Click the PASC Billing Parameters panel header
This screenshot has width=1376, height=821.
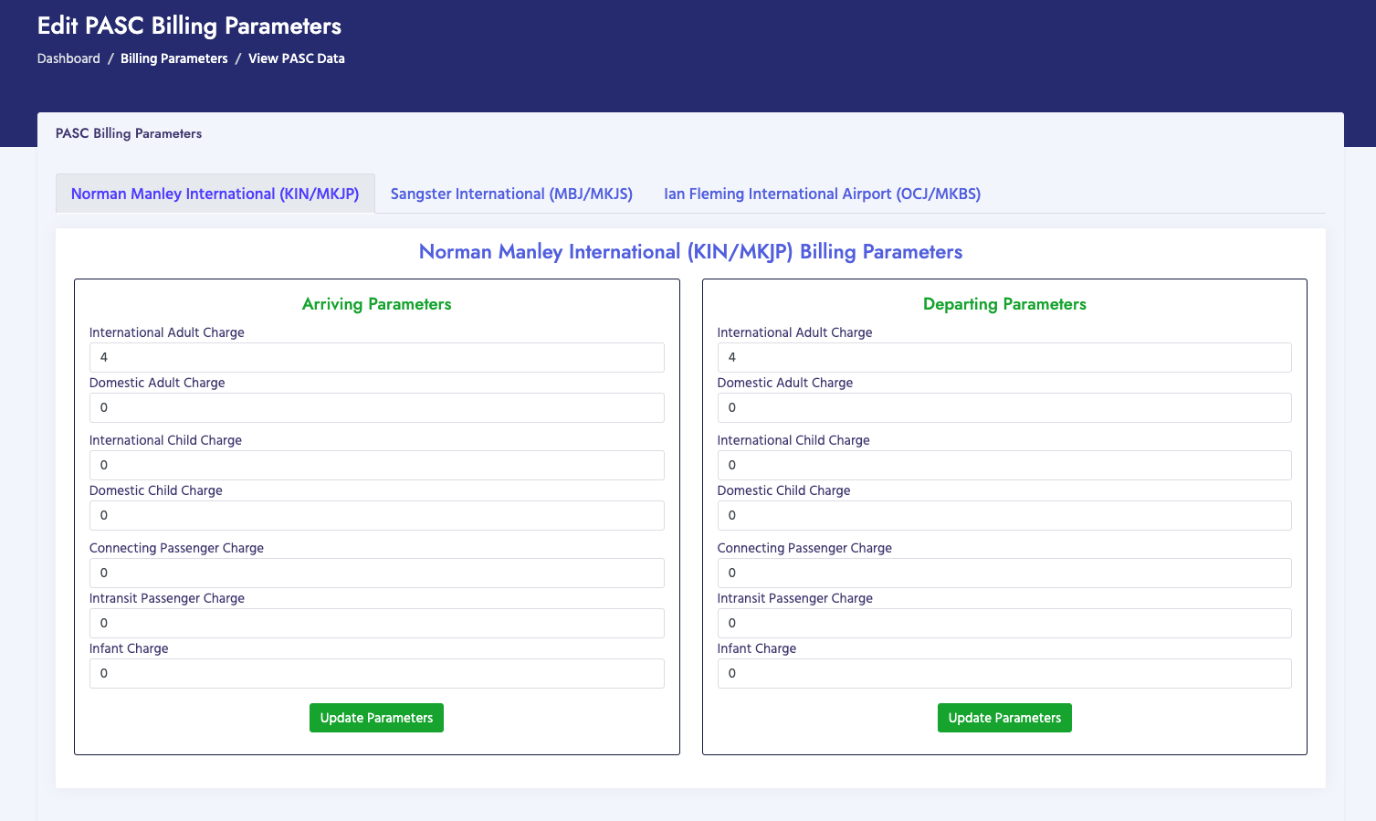tap(128, 133)
